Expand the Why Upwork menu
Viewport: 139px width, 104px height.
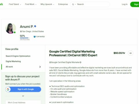tap(47, 4)
